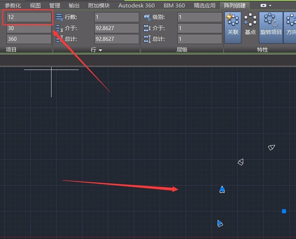This screenshot has width=296, height=239.
Task: Open the Autodesk 360 tab
Action: click(137, 5)
